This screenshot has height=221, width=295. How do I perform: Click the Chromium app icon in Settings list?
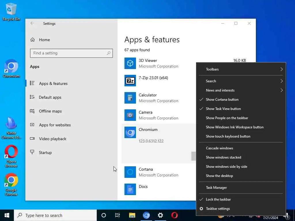coord(130,132)
